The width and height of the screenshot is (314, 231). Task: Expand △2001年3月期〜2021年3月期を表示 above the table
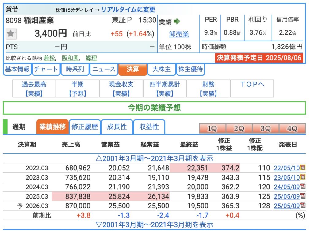coord(155,158)
